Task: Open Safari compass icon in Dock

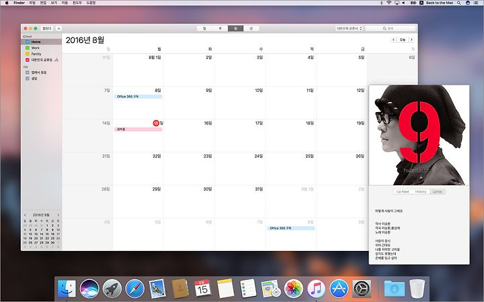Action: (134, 289)
